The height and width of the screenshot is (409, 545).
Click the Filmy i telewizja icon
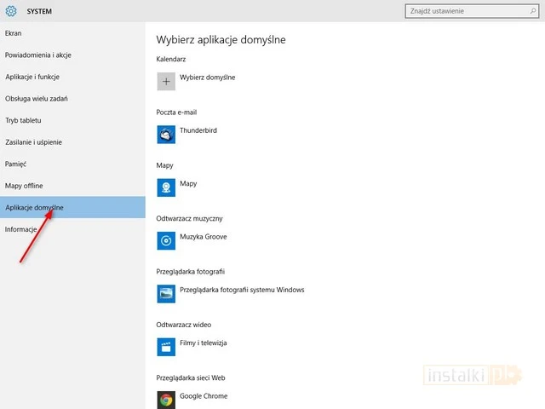(x=166, y=346)
